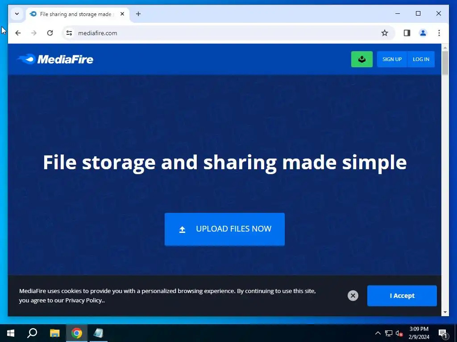
Task: Open the Privacy Policy link in the cookie notice
Action: [x=83, y=301]
